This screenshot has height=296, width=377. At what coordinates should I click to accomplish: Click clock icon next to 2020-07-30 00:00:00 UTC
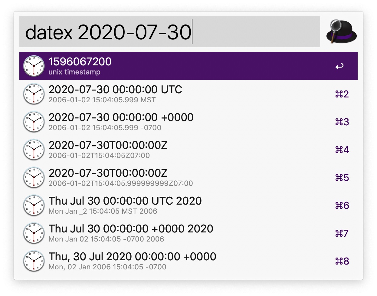tap(34, 94)
